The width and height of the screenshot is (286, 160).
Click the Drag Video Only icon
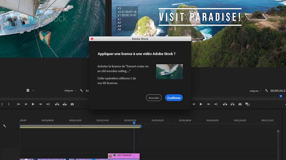(x=28, y=90)
